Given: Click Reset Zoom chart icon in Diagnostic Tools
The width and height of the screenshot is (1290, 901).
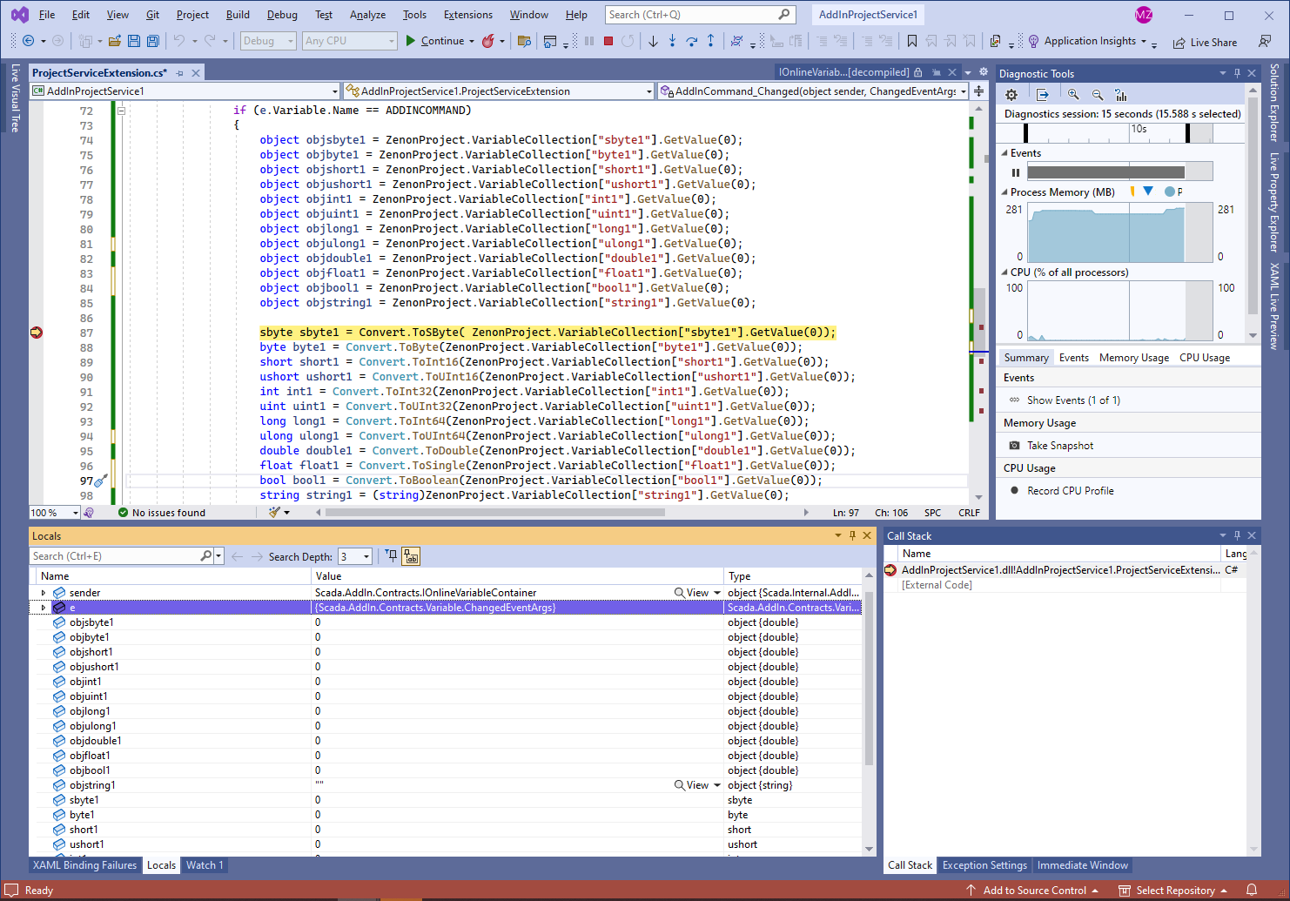Looking at the screenshot, I should 1120,95.
